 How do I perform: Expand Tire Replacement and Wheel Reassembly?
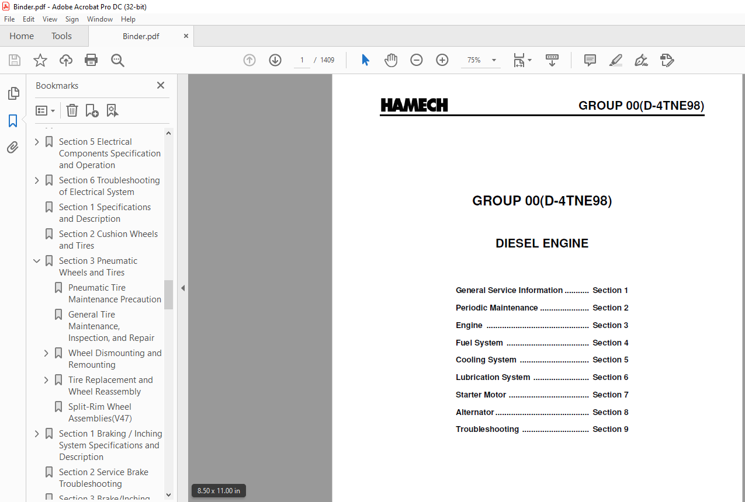(46, 380)
